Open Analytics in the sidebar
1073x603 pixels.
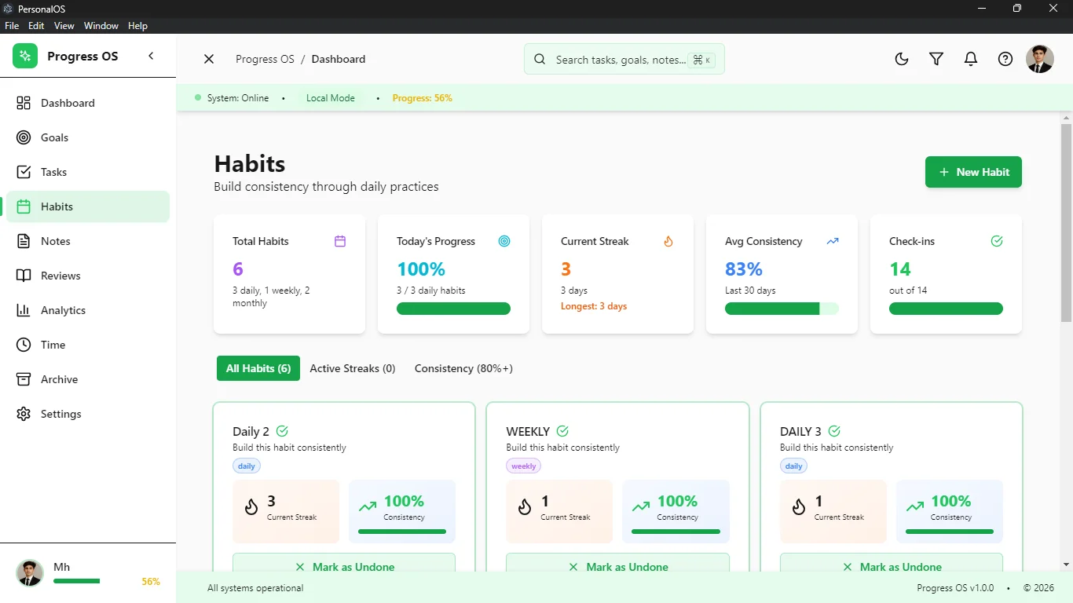pos(88,310)
